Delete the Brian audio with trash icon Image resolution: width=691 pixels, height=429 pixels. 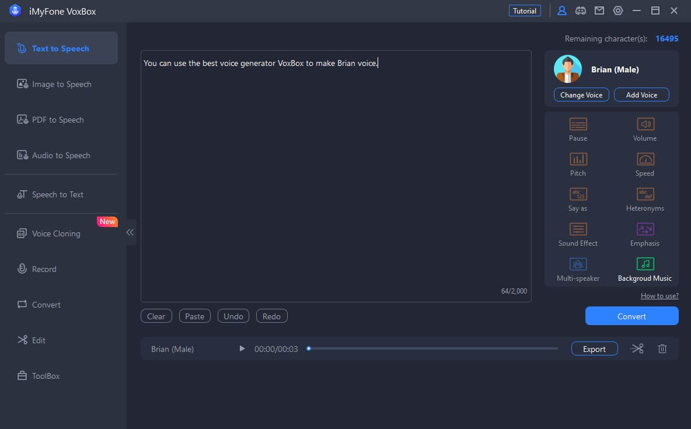[662, 349]
